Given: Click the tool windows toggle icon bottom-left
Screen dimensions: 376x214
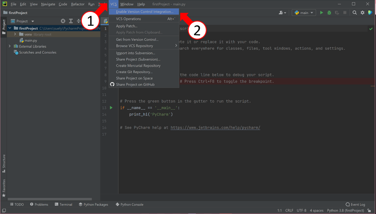Looking at the screenshot, I should click(4, 210).
